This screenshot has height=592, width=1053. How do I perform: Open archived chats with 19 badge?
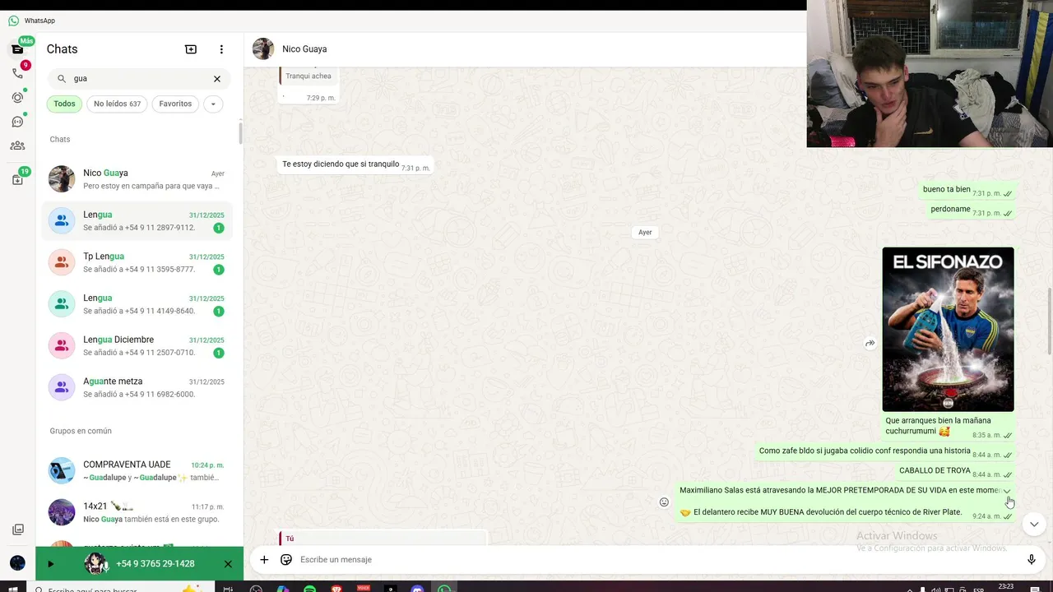tap(17, 179)
